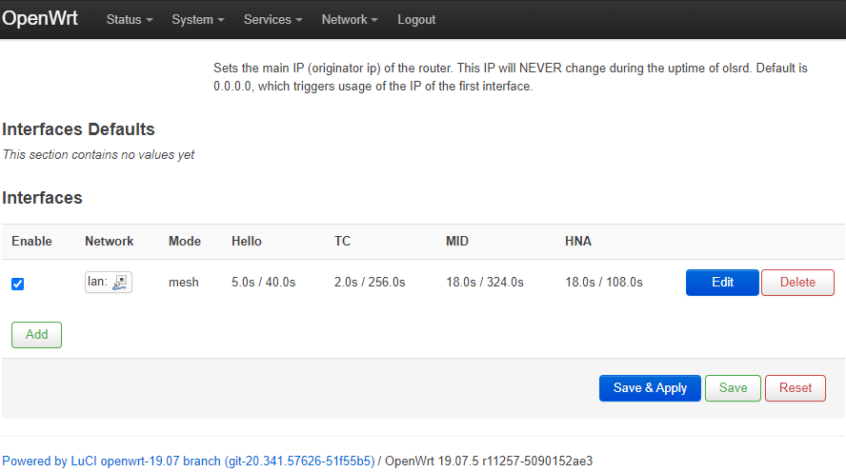846x472 pixels.
Task: Click the Interfaces Defaults heading
Action: [78, 129]
